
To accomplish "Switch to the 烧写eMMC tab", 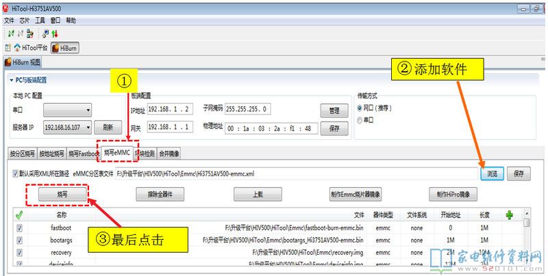I will (x=117, y=152).
